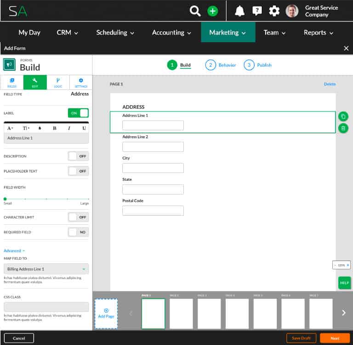353x345 pixels.
Task: Click the green plus quick-add icon
Action: pyautogui.click(x=212, y=11)
